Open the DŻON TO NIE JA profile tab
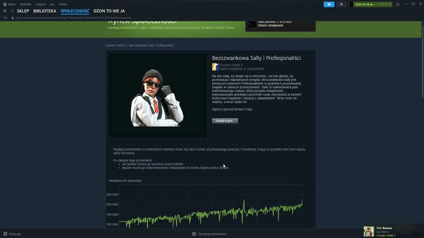This screenshot has width=424, height=238. 109,11
